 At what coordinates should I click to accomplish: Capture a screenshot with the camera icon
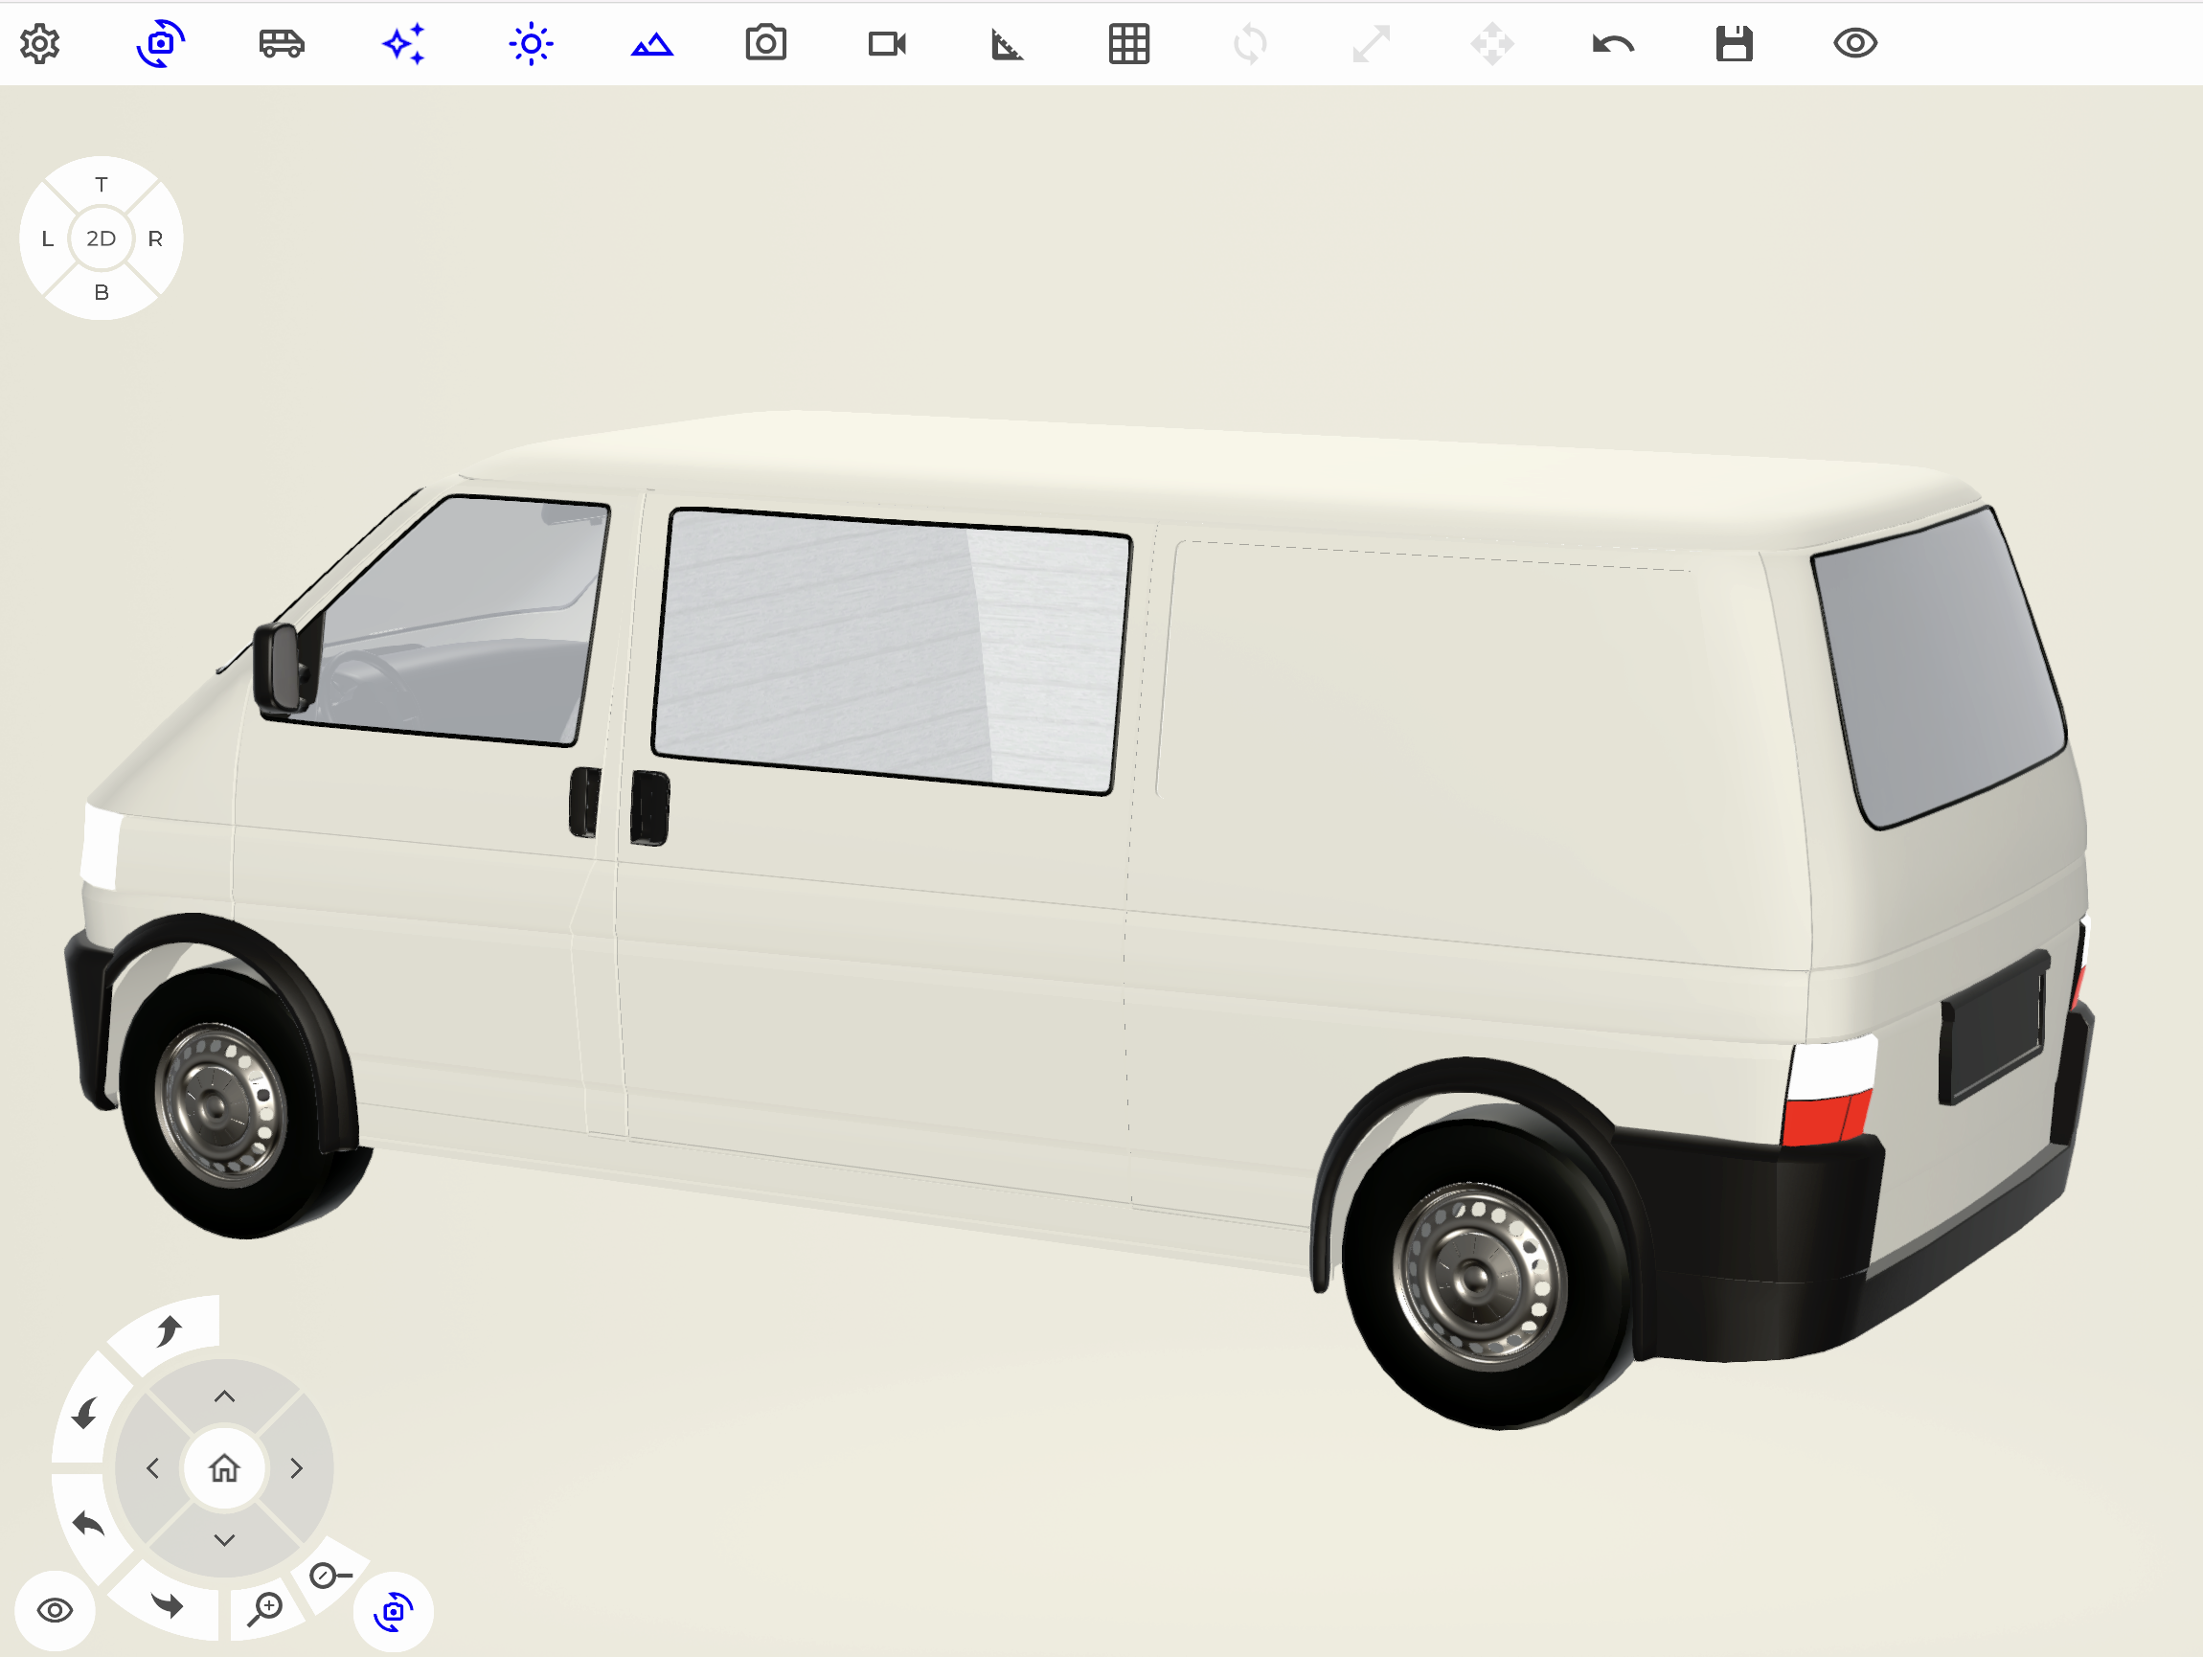pyautogui.click(x=765, y=44)
